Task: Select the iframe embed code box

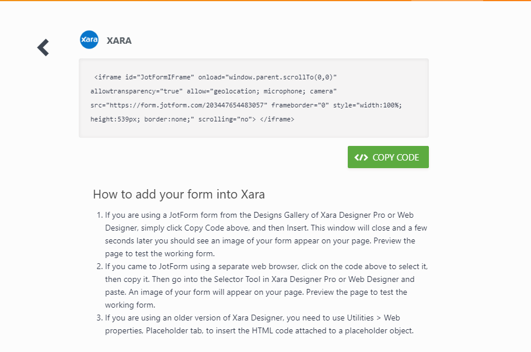Action: coord(254,98)
